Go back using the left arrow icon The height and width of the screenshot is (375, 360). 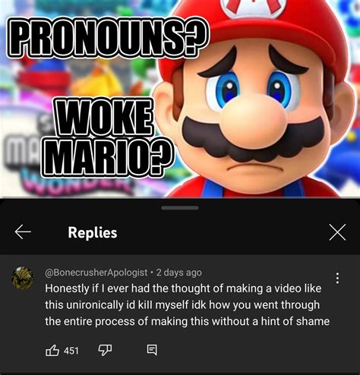click(x=23, y=232)
